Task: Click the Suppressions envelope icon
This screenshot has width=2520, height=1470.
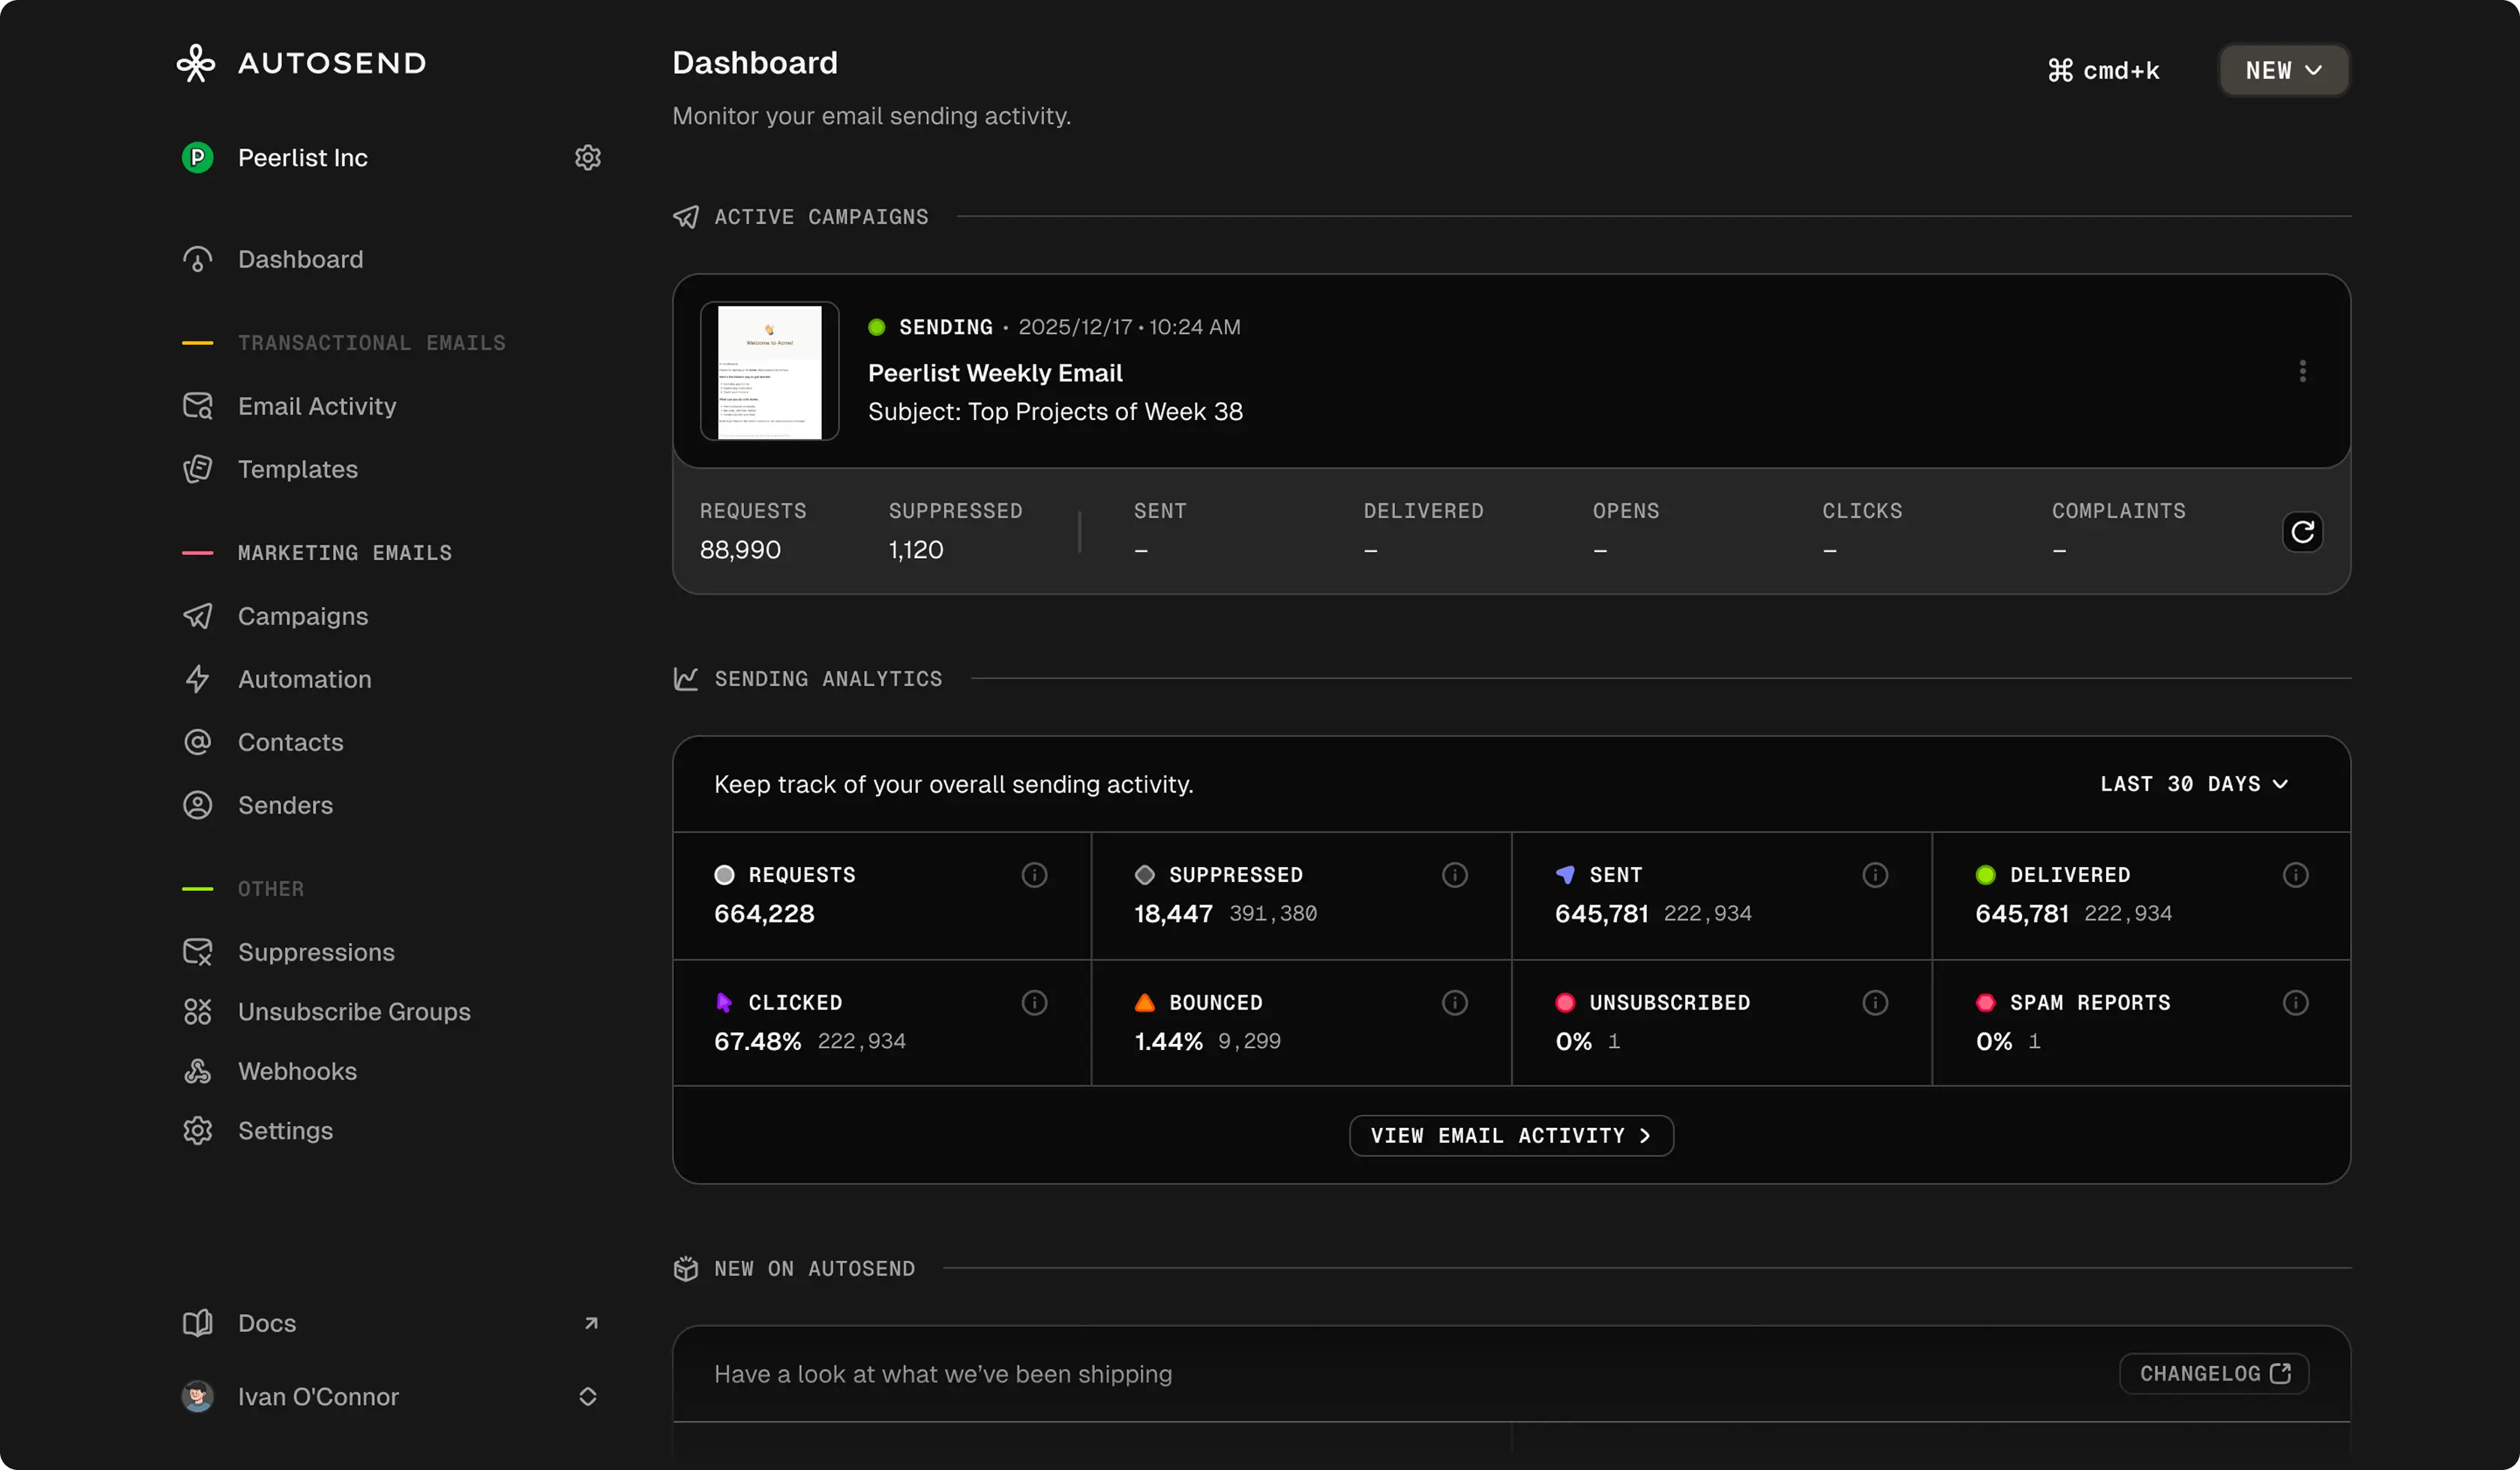Action: [197, 952]
